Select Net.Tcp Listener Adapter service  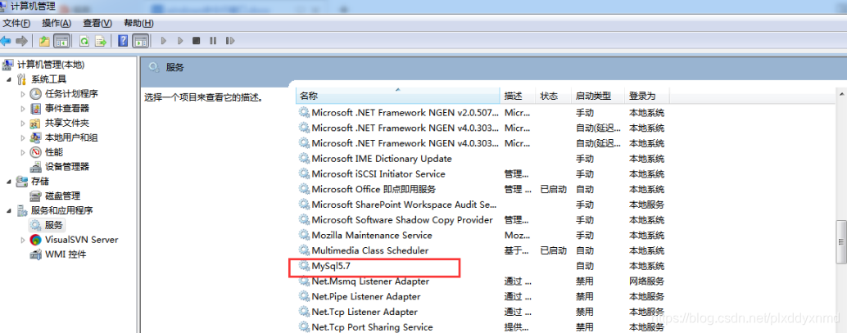click(483, 312)
